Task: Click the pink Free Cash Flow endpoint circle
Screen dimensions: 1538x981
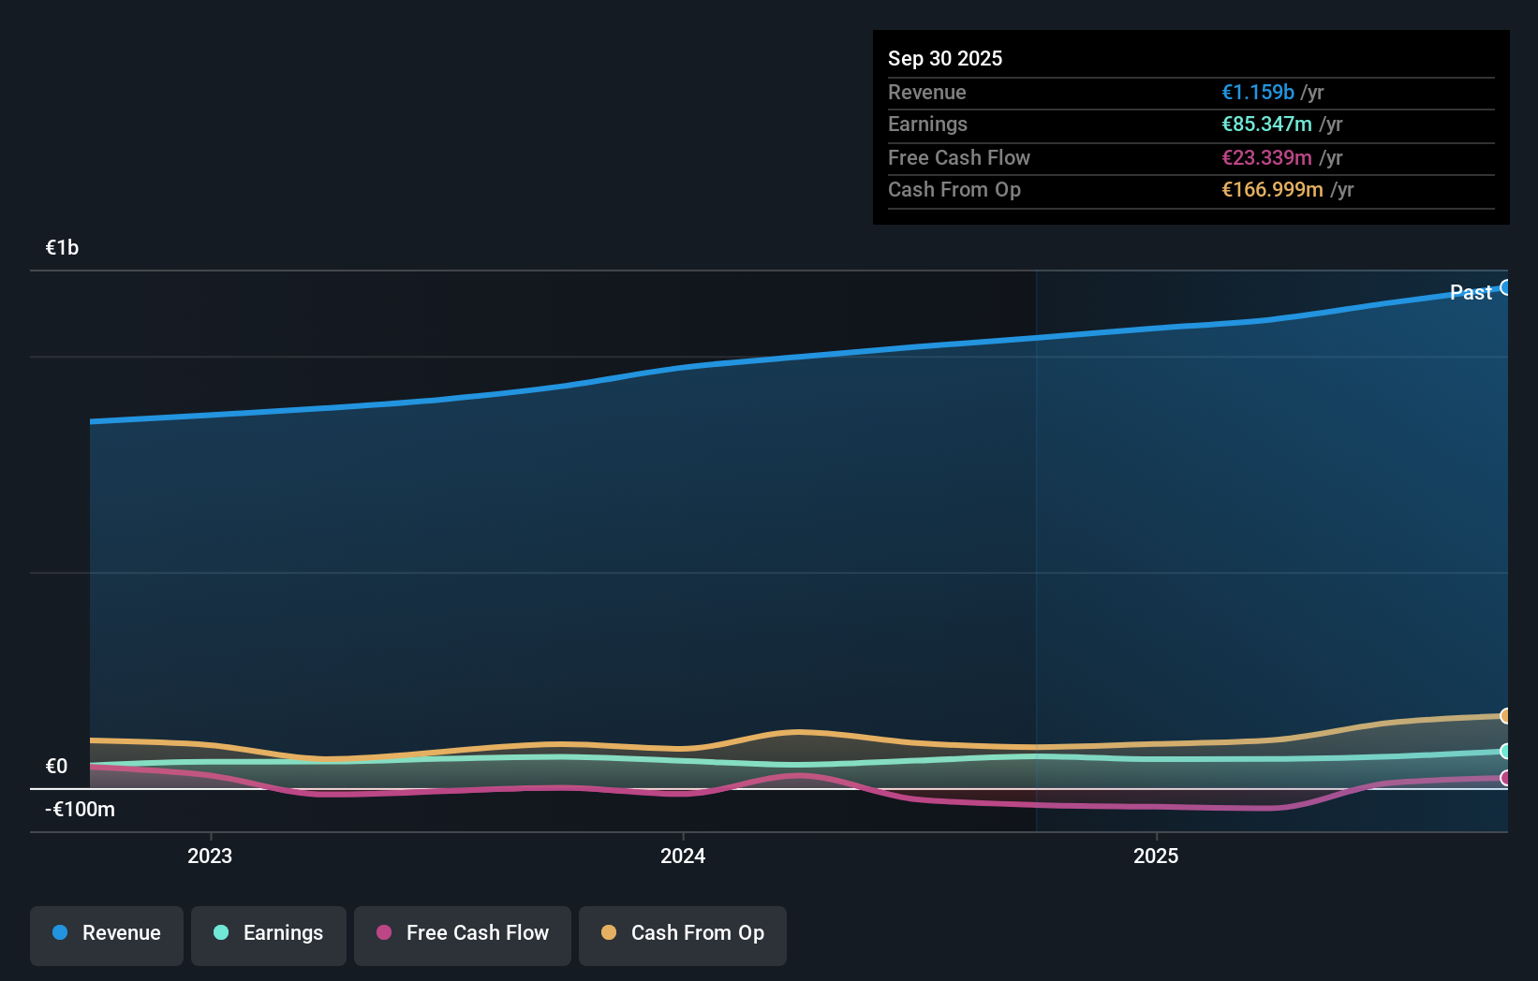Action: click(x=1506, y=777)
